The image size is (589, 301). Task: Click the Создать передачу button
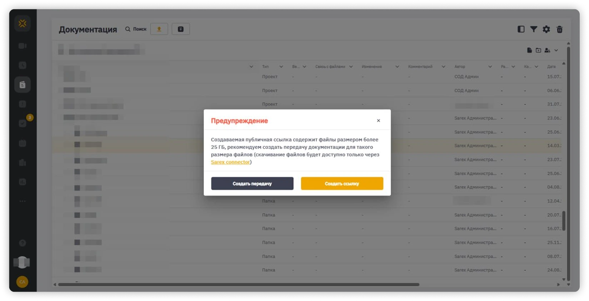tap(252, 184)
